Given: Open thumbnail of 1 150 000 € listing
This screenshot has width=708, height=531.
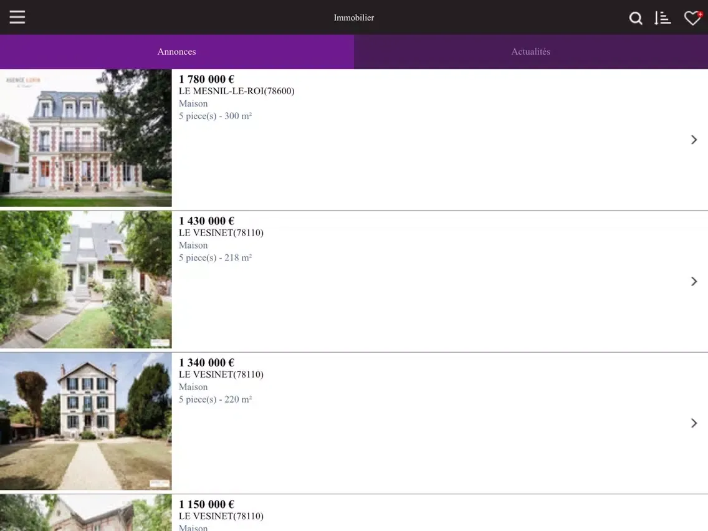Looking at the screenshot, I should 85,513.
